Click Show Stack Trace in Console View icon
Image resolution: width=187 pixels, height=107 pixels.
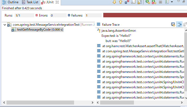click(173, 24)
